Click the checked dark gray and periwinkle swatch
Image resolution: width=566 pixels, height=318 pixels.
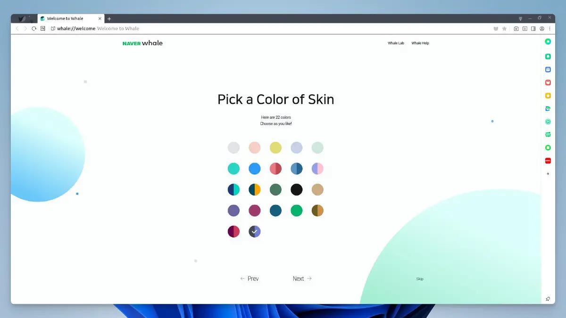255,231
